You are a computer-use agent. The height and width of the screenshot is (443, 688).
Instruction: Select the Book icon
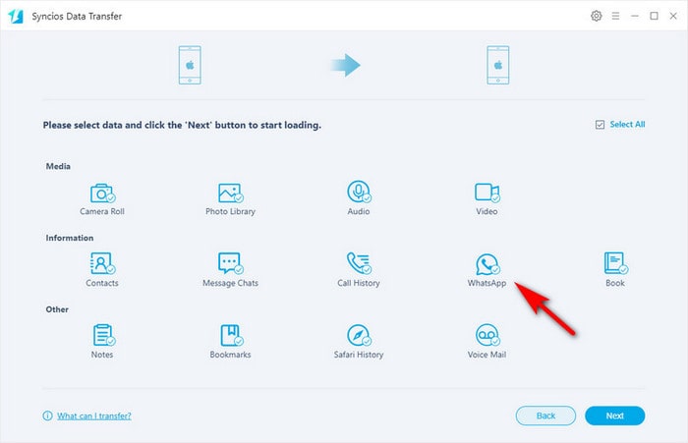[x=615, y=263]
